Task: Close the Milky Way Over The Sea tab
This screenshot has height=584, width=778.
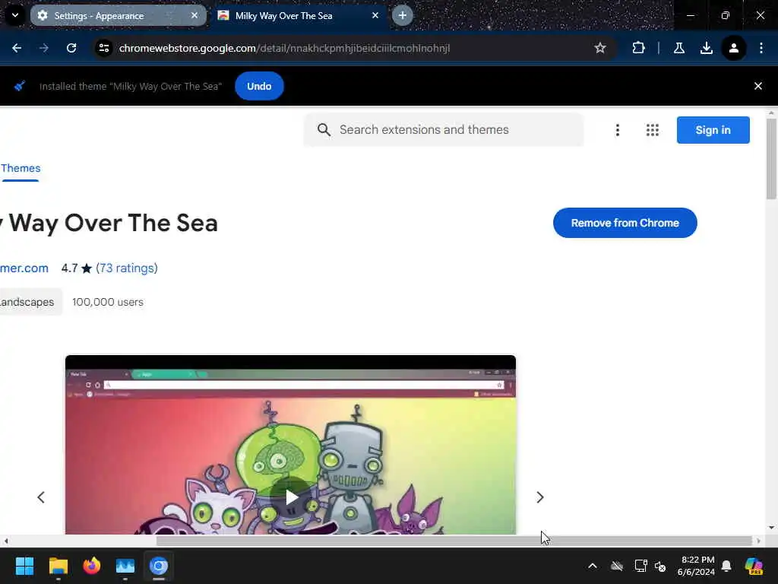Action: (375, 15)
